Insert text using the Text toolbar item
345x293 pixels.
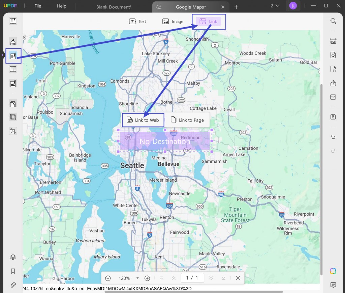click(137, 21)
